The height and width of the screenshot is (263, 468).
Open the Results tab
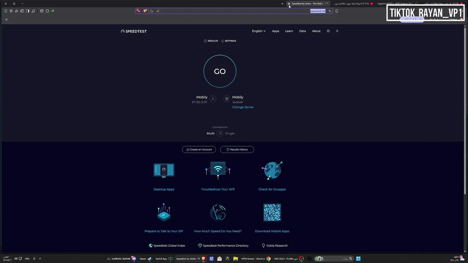[211, 41]
